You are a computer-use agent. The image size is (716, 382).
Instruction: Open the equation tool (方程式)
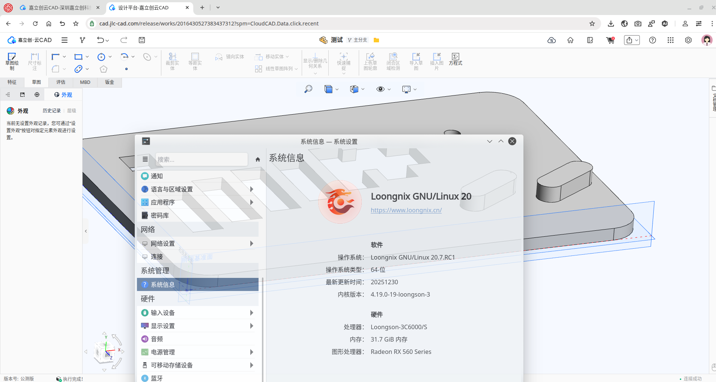[x=456, y=59]
